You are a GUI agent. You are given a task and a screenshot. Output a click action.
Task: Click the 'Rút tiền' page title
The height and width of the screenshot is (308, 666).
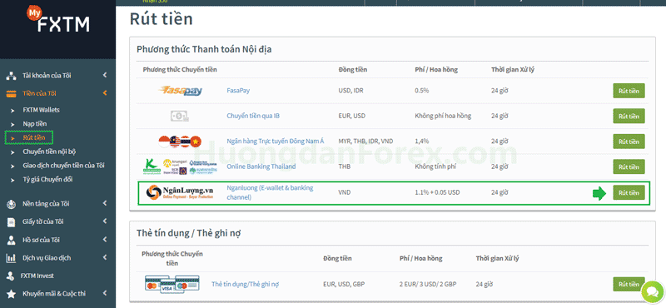coord(161,19)
